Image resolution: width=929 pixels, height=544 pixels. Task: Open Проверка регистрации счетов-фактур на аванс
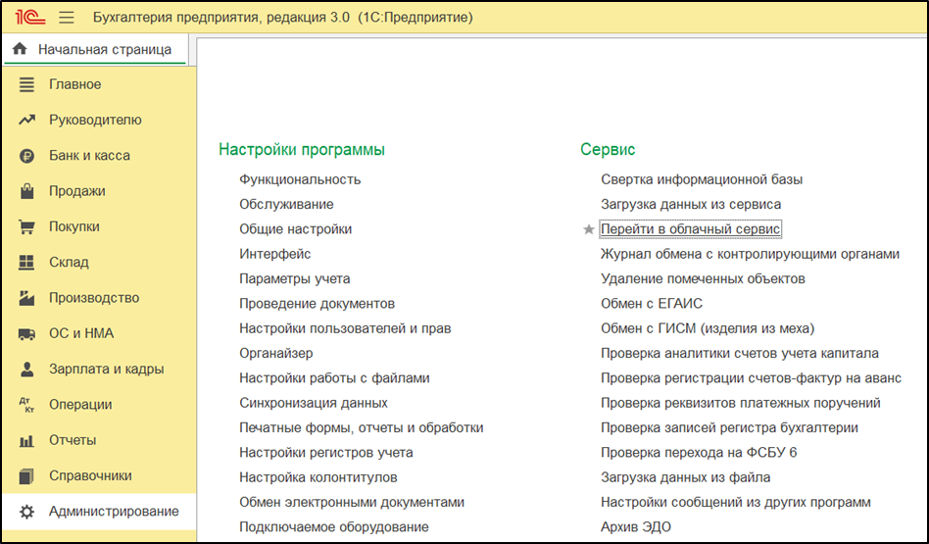[x=751, y=378]
